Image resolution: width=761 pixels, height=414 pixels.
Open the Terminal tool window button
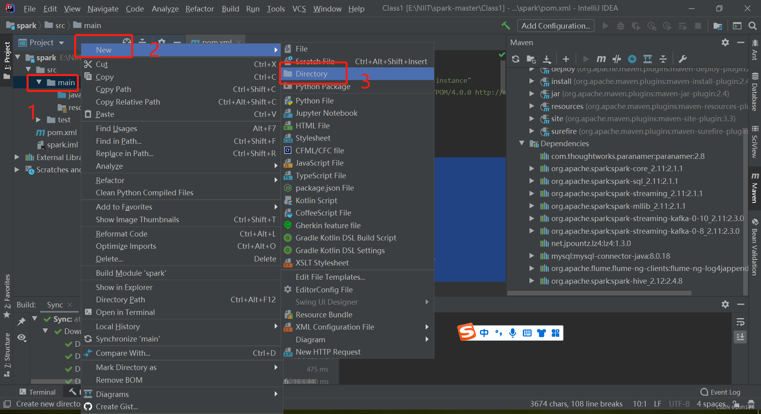[x=38, y=392]
